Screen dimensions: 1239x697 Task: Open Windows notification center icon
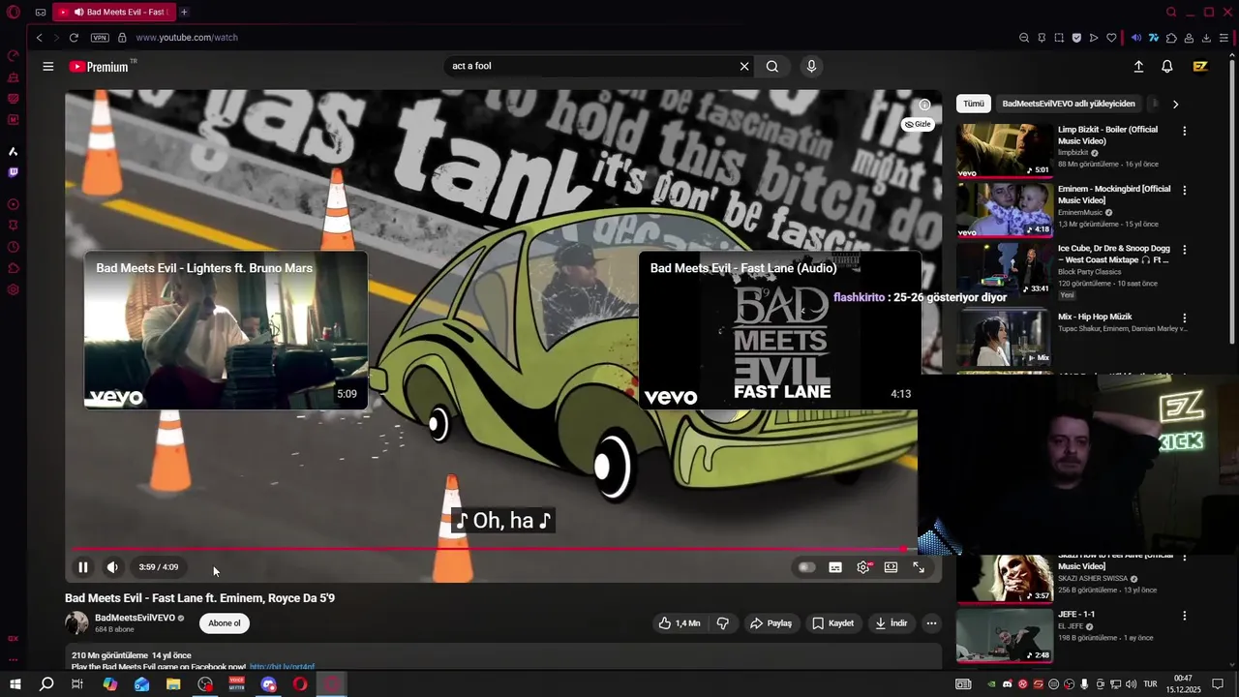click(x=1218, y=684)
